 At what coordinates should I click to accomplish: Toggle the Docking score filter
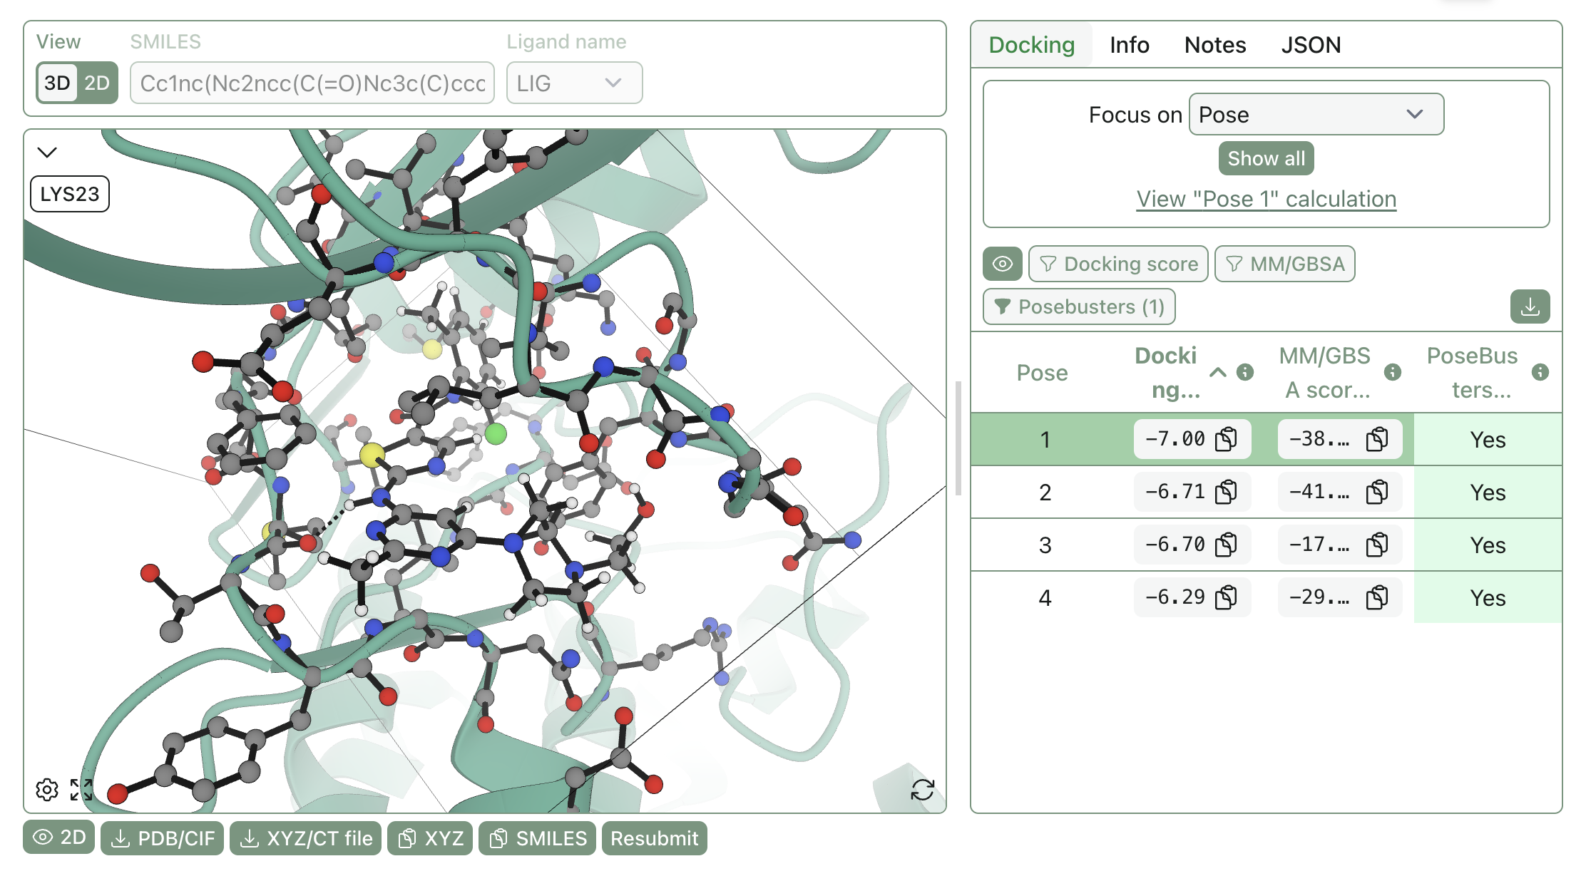tap(1118, 264)
